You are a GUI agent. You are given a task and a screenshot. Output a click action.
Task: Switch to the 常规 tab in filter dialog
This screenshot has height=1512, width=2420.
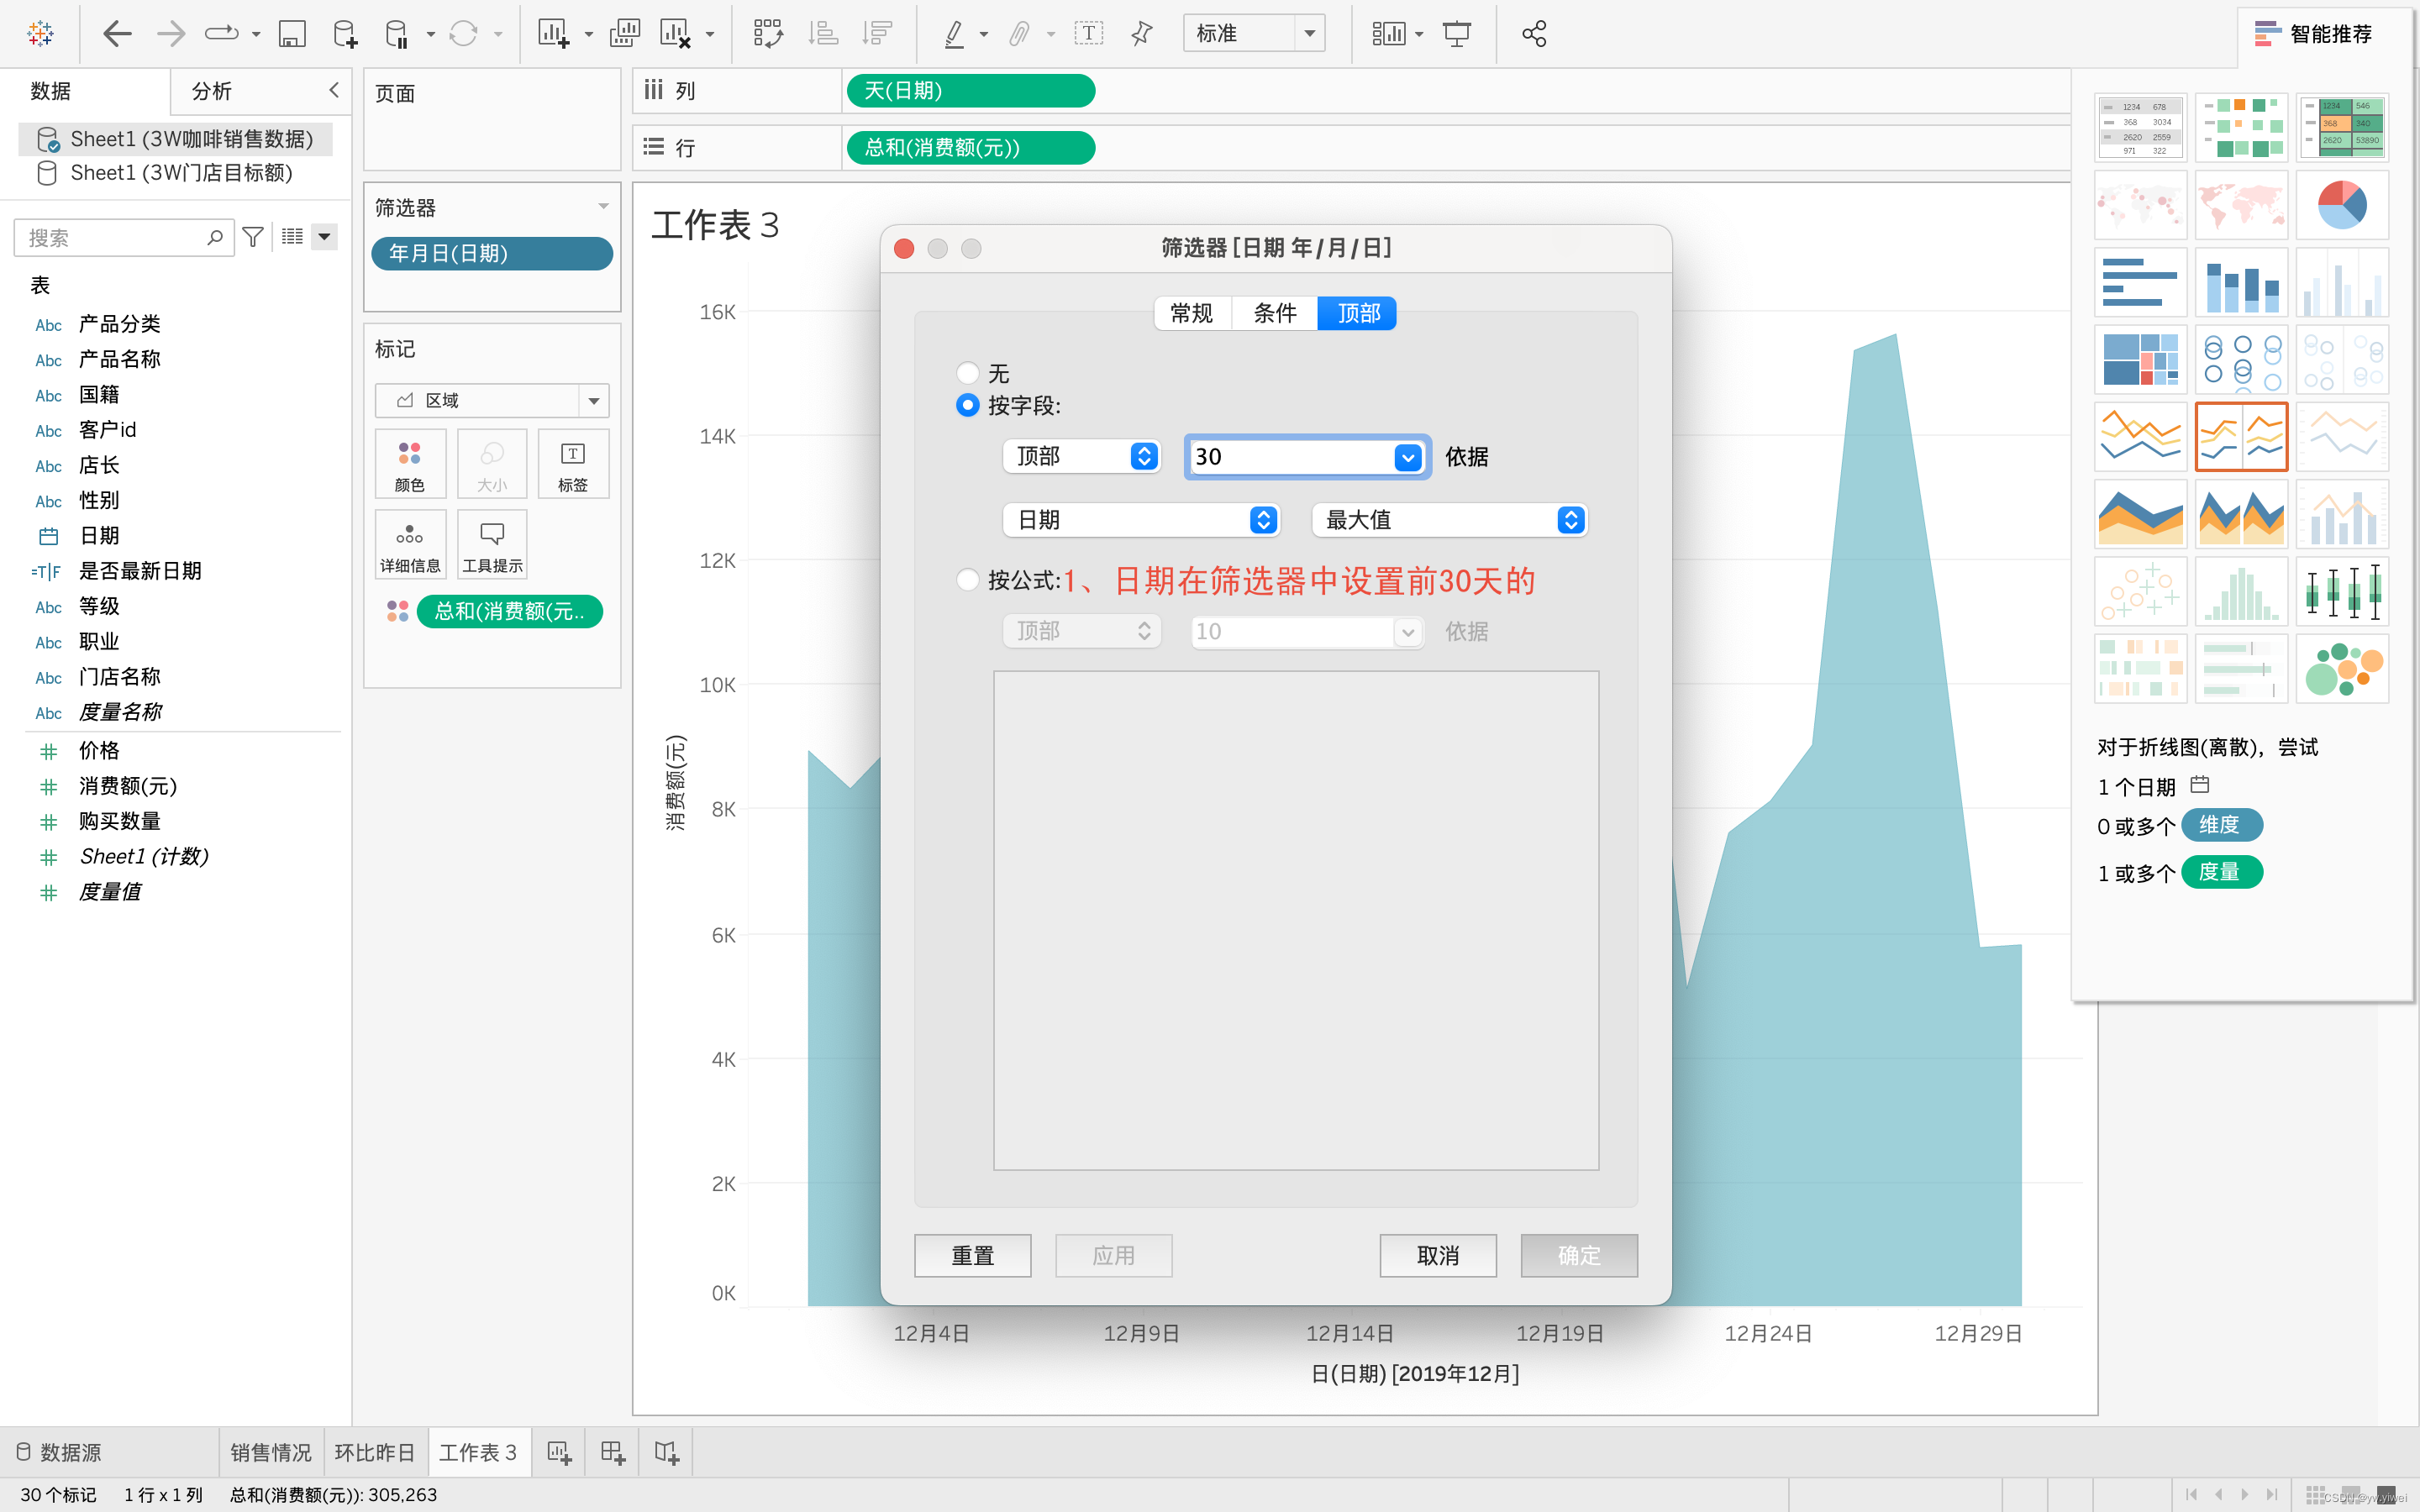click(x=1192, y=313)
